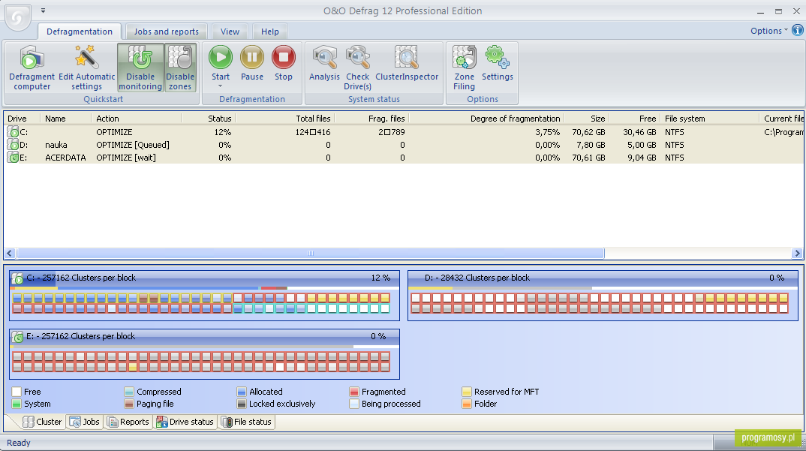The width and height of the screenshot is (806, 451).
Task: Start defragmentation with the green play button
Action: tap(221, 57)
